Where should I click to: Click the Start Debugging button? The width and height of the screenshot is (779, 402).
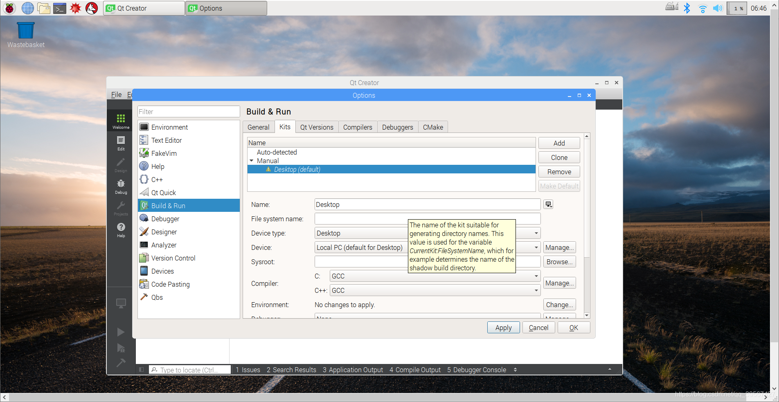tap(121, 348)
